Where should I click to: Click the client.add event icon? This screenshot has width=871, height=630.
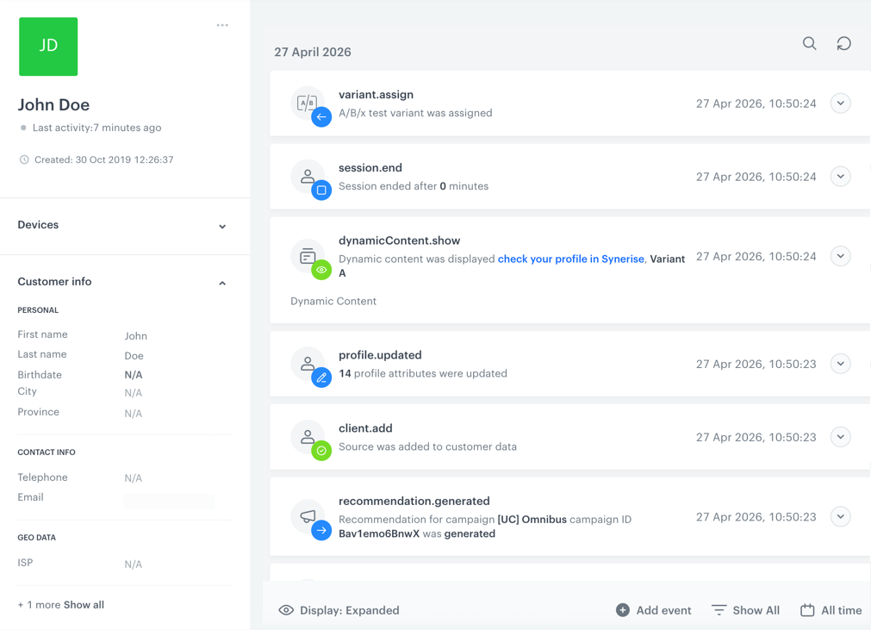pos(308,437)
